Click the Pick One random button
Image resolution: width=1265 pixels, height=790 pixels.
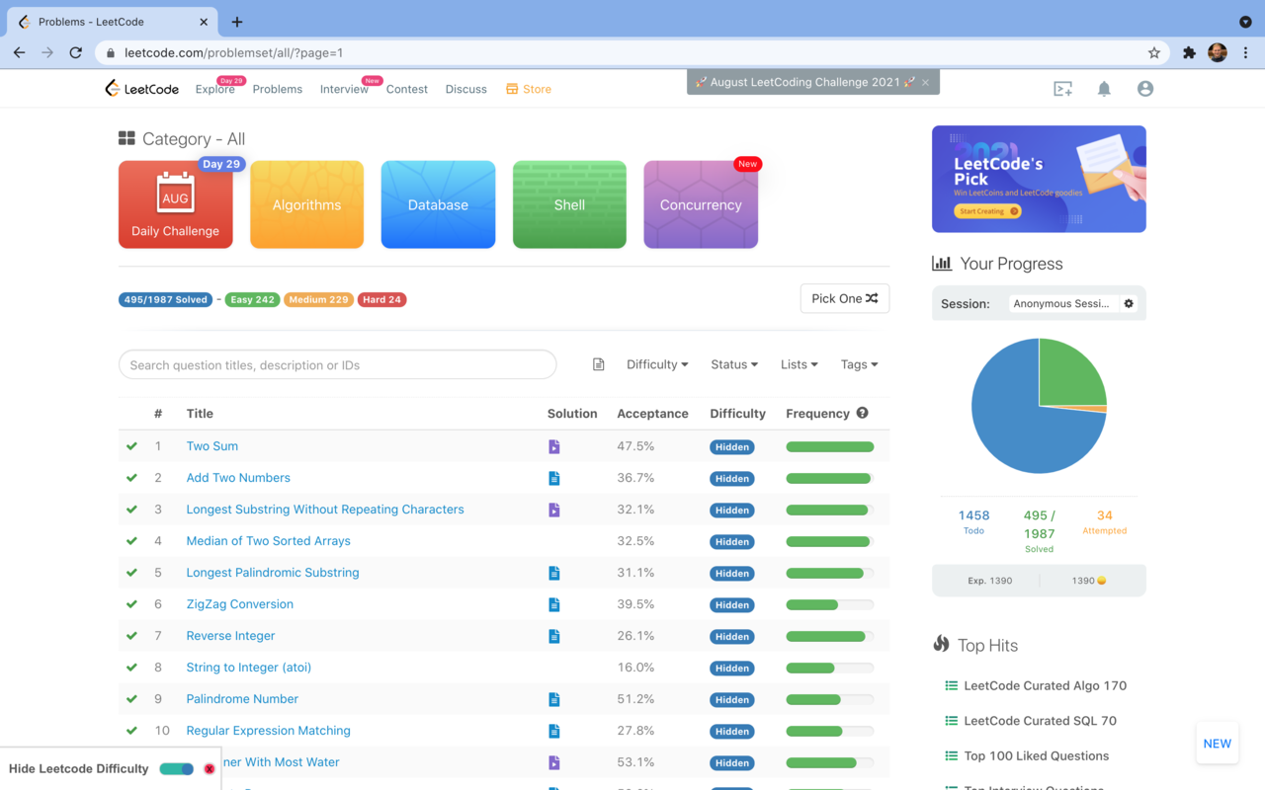click(845, 298)
